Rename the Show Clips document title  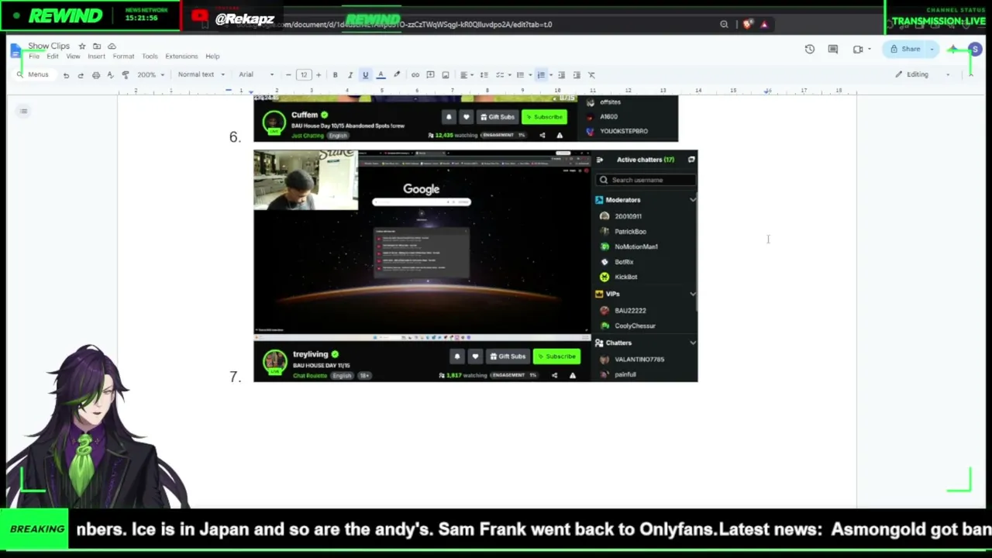click(x=49, y=46)
